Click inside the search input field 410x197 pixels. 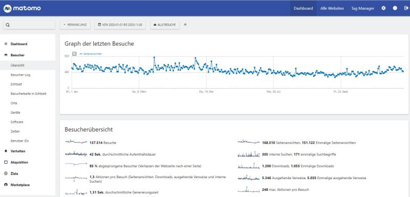29,25
